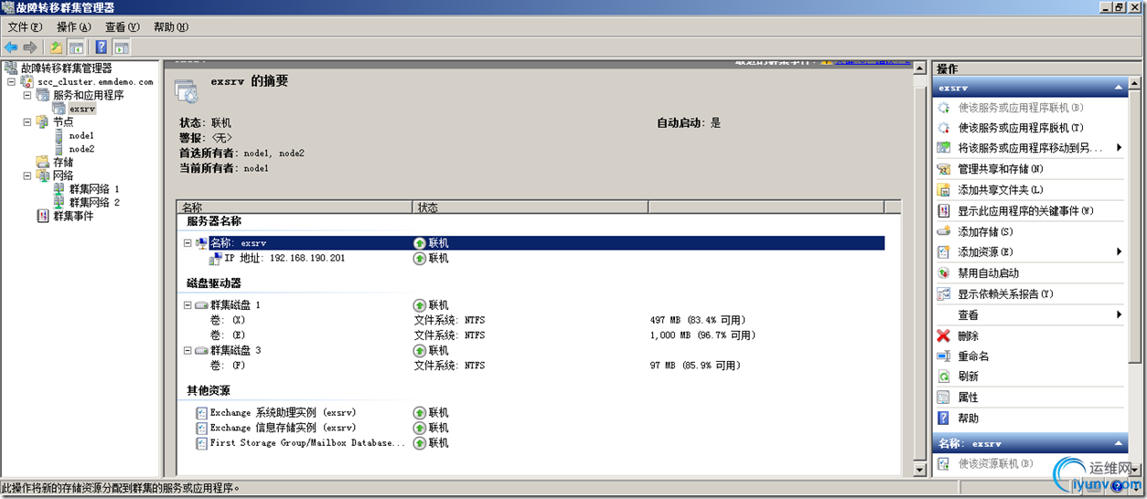Select 存储 in the tree
The width and height of the screenshot is (1147, 499).
[63, 162]
